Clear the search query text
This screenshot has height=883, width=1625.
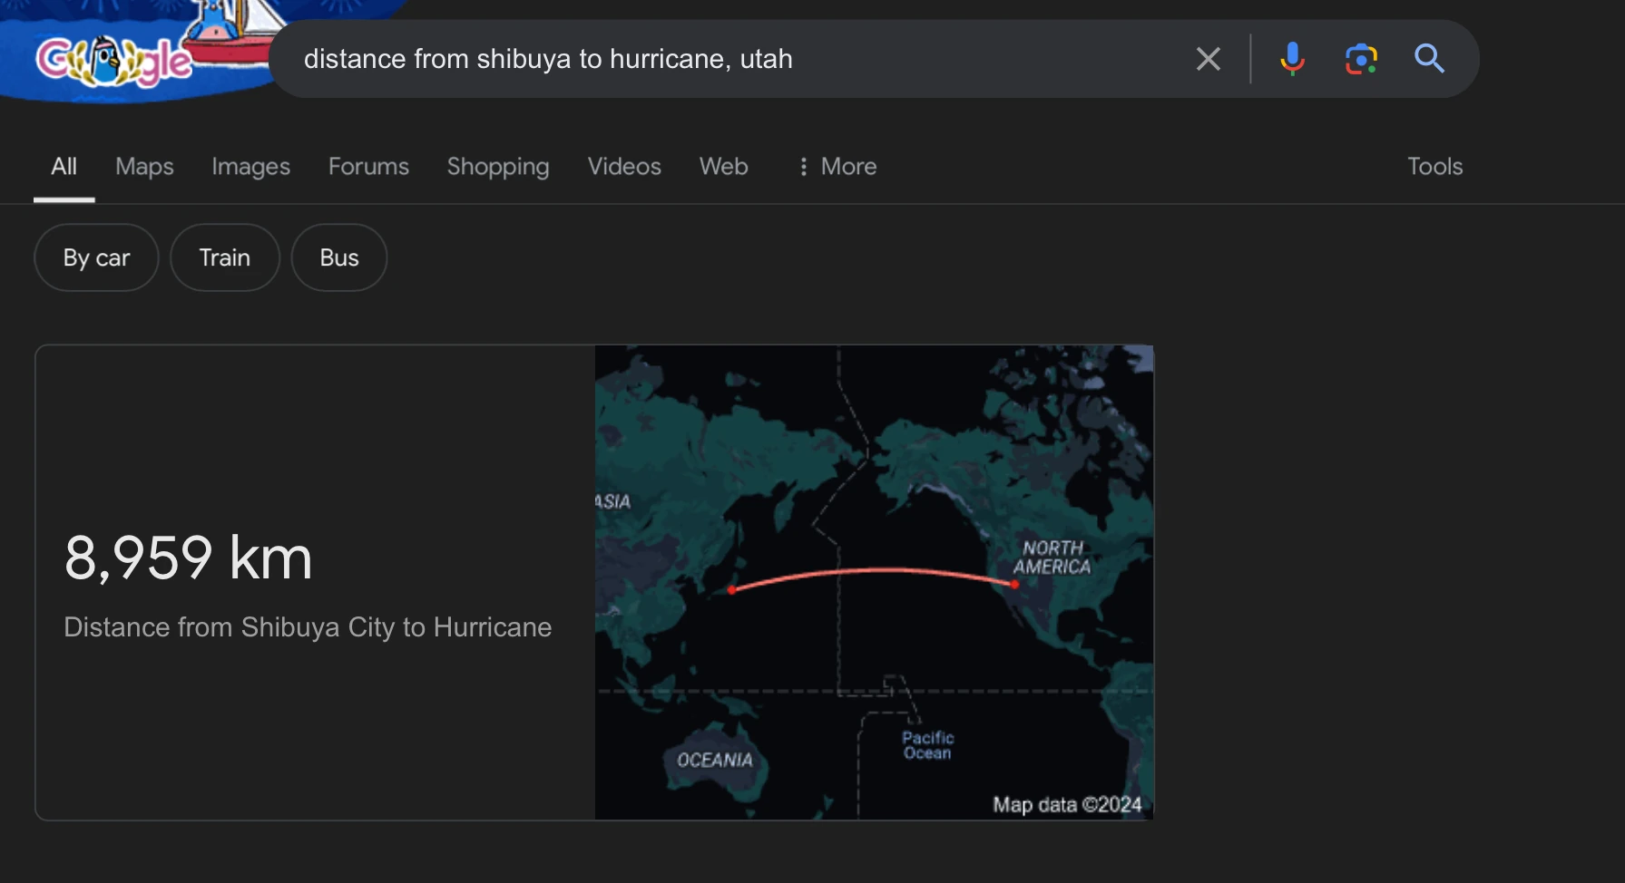pos(1208,59)
